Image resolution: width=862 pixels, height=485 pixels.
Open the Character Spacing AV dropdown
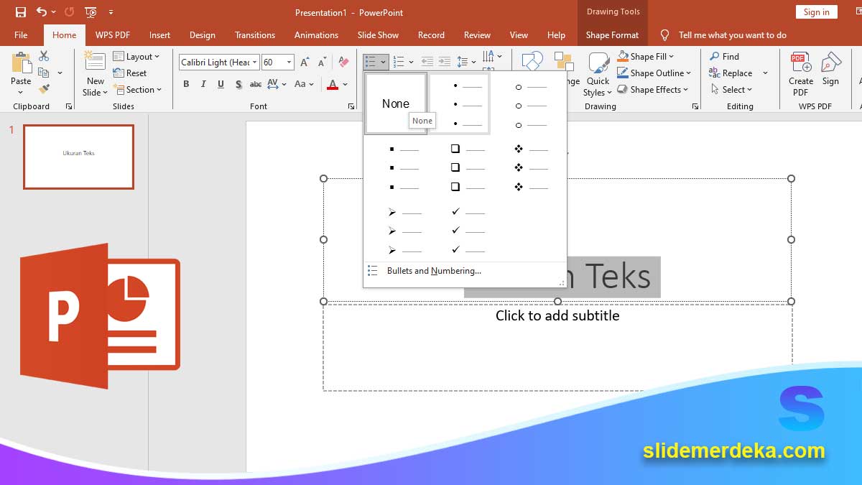[x=277, y=84]
